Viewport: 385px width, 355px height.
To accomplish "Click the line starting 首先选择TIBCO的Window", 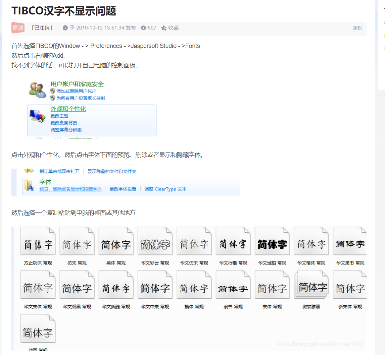I will tap(106, 46).
